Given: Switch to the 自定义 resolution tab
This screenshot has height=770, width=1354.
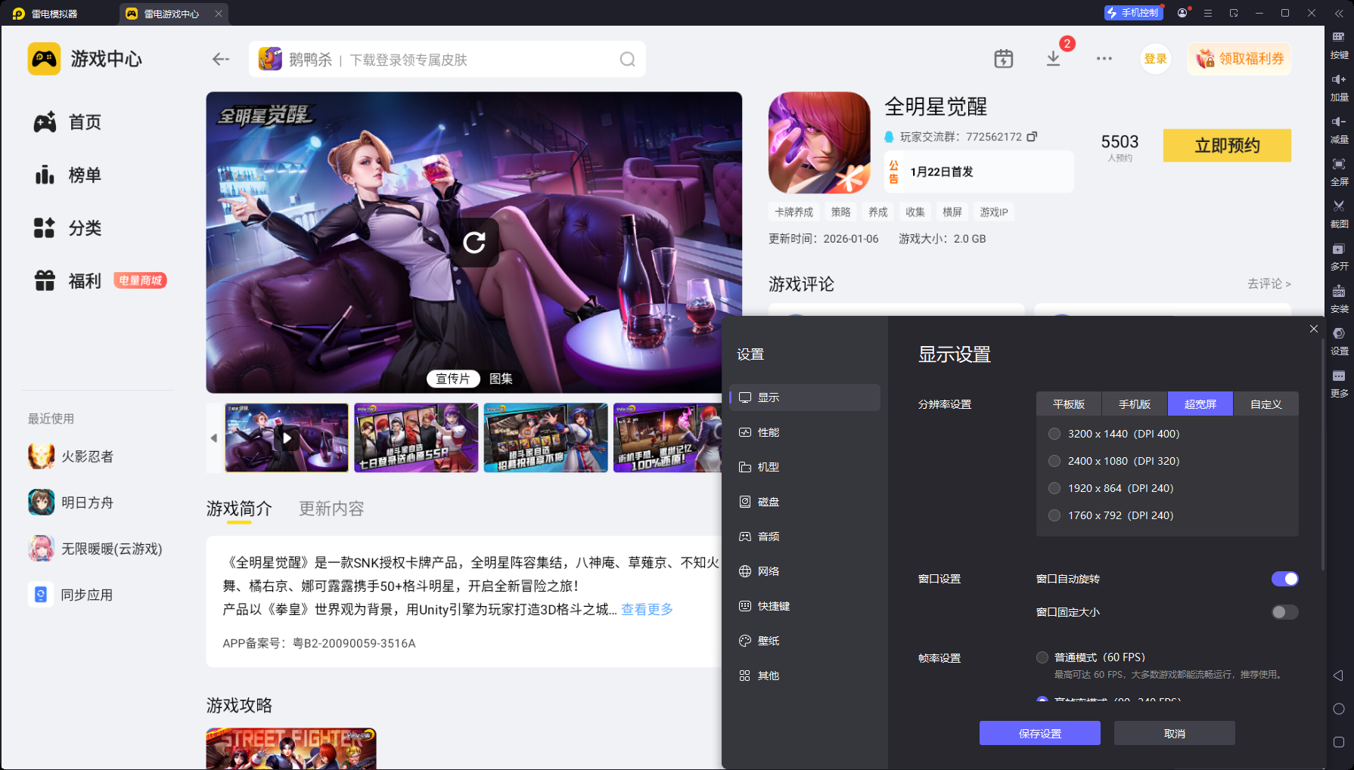Looking at the screenshot, I should click(1266, 404).
